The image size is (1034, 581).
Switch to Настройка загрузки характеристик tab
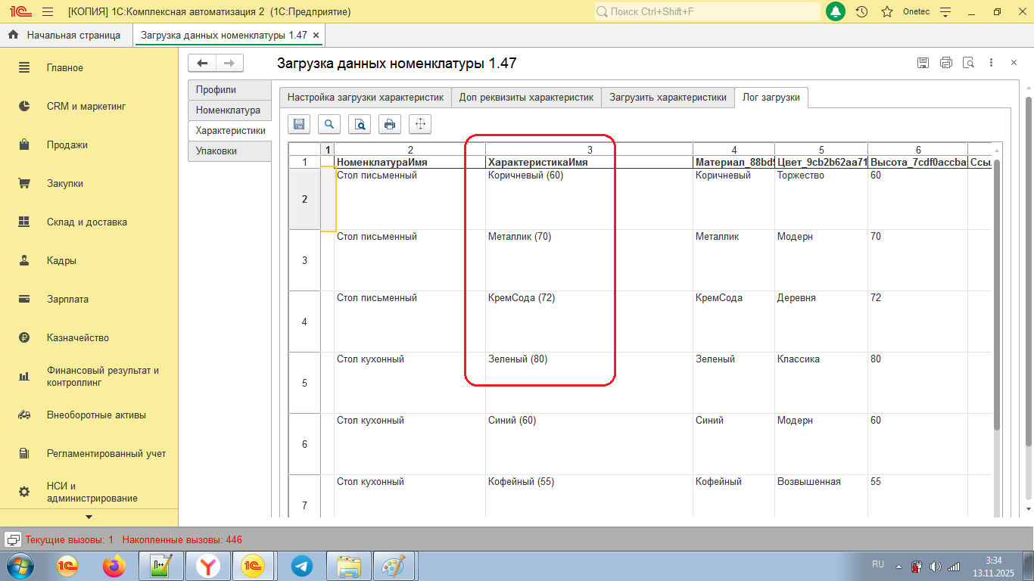365,98
